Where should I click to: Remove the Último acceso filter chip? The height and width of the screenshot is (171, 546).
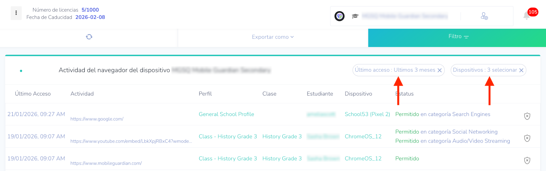(440, 70)
